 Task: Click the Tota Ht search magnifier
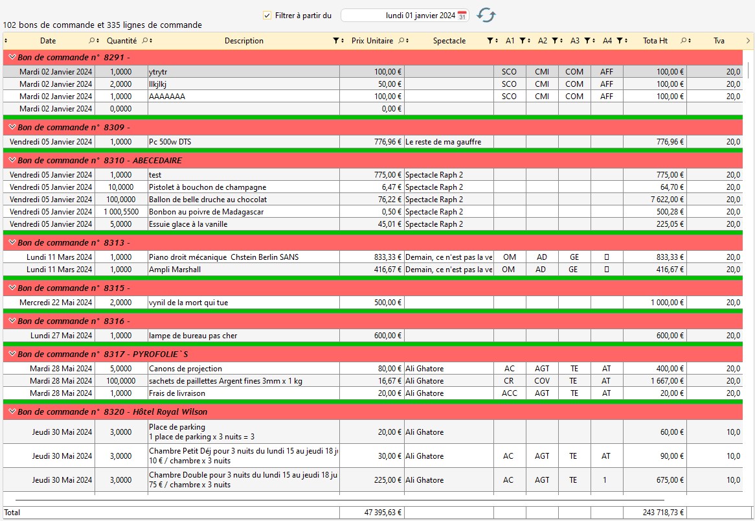coord(684,41)
